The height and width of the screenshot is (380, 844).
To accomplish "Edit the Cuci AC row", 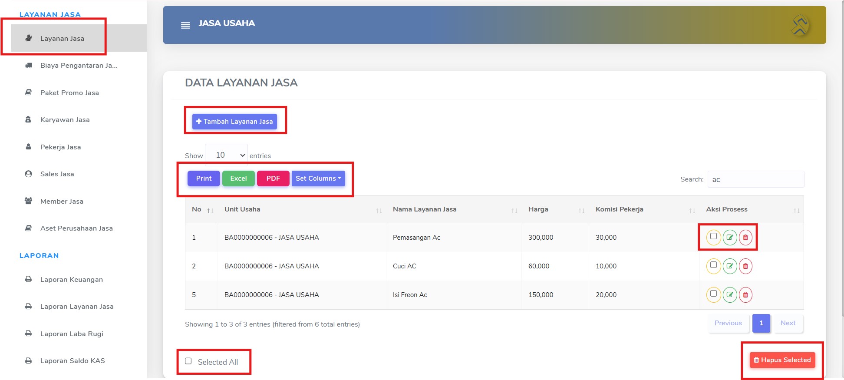I will (x=730, y=266).
